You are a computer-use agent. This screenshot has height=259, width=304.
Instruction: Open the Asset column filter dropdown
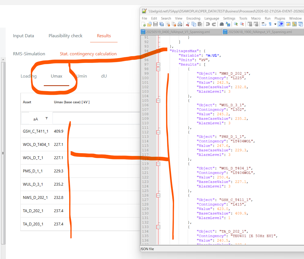(47, 118)
